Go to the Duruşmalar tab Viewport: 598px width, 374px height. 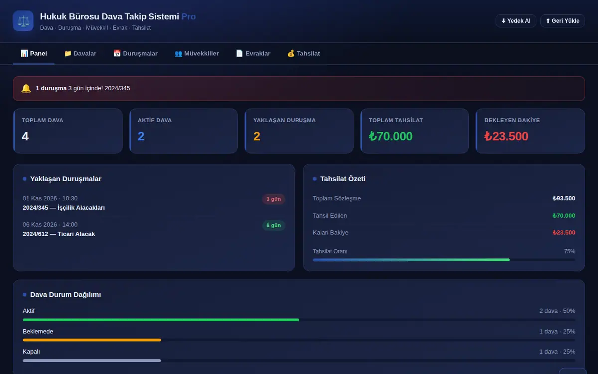[x=136, y=53]
